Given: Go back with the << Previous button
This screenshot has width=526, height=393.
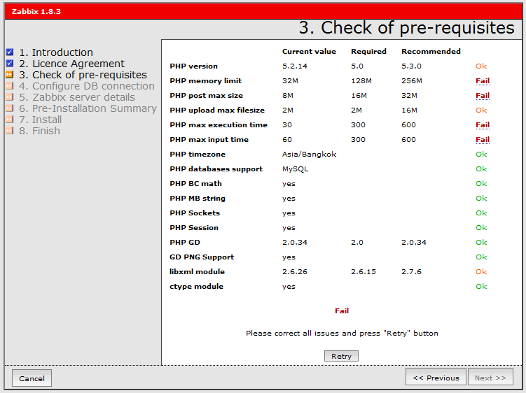Looking at the screenshot, I should click(436, 378).
